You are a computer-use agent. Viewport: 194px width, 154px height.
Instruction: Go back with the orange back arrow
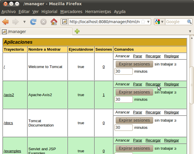(5, 22)
